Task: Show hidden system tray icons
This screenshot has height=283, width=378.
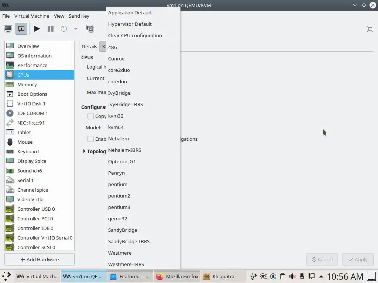Action: click(321, 276)
